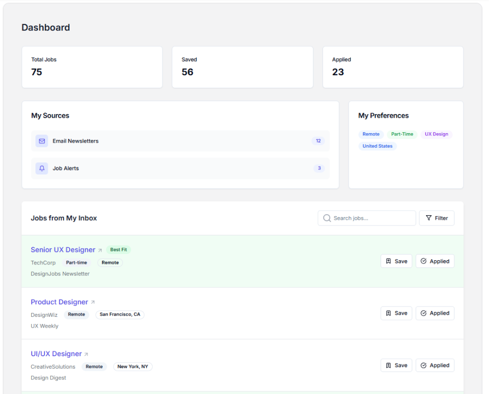
Task: Click the Email Newsletters envelope icon
Action: [42, 141]
